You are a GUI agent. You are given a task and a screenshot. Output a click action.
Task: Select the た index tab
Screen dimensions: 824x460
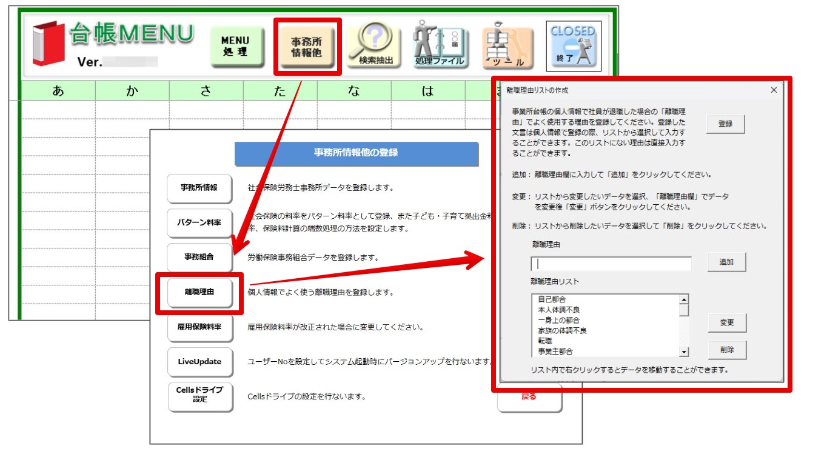280,92
